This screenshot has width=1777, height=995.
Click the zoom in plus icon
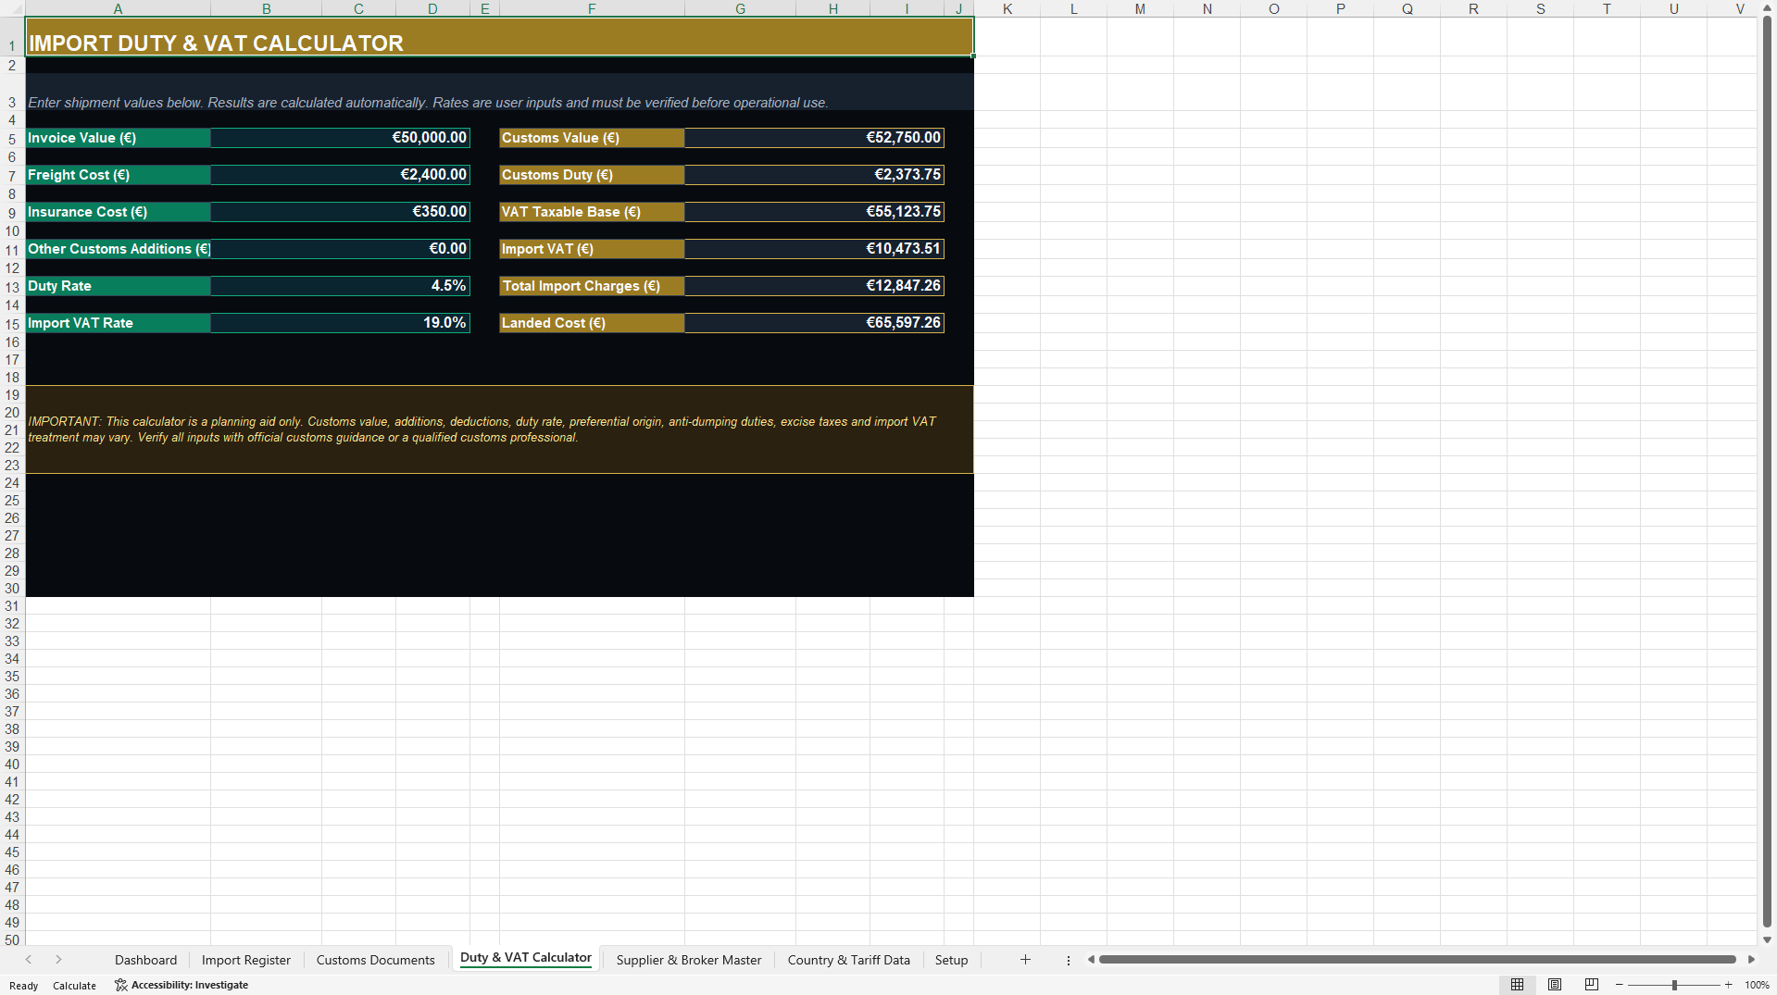coord(1729,985)
